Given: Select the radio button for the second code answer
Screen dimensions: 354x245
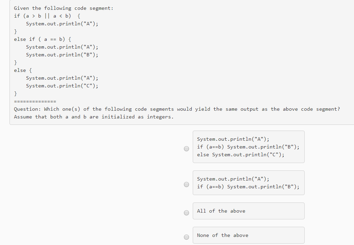Looking at the screenshot, I should (186, 184).
